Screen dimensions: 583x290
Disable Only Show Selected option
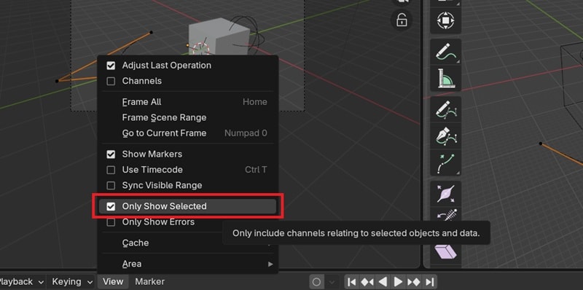click(x=111, y=206)
